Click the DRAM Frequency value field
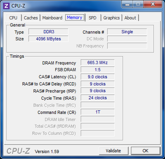Viewport: 165px width, 159px height. (x=97, y=63)
